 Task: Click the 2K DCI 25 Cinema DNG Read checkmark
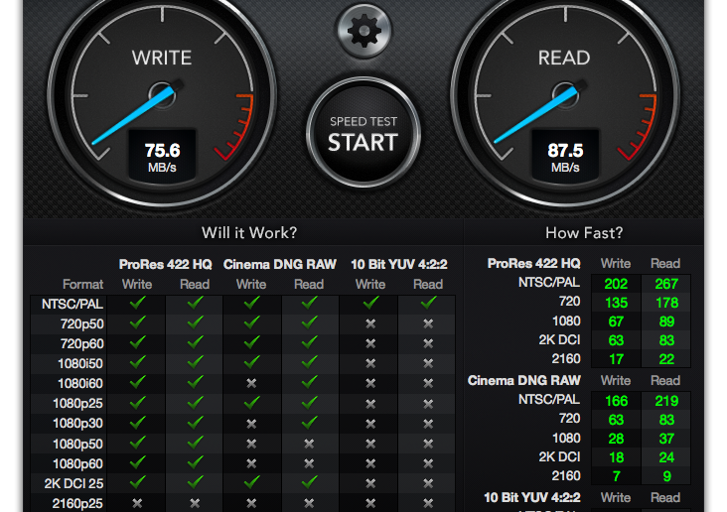pyautogui.click(x=309, y=482)
